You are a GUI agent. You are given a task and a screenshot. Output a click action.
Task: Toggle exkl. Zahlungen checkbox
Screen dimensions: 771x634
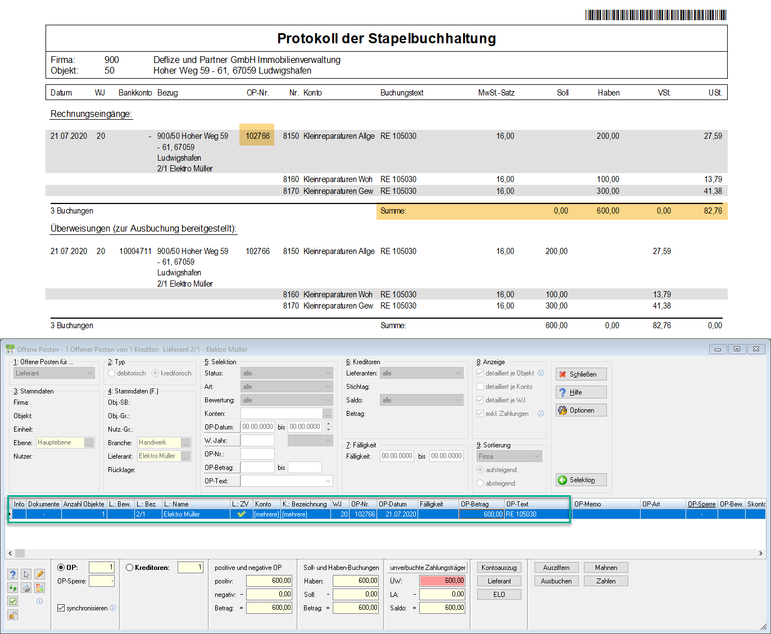[480, 414]
